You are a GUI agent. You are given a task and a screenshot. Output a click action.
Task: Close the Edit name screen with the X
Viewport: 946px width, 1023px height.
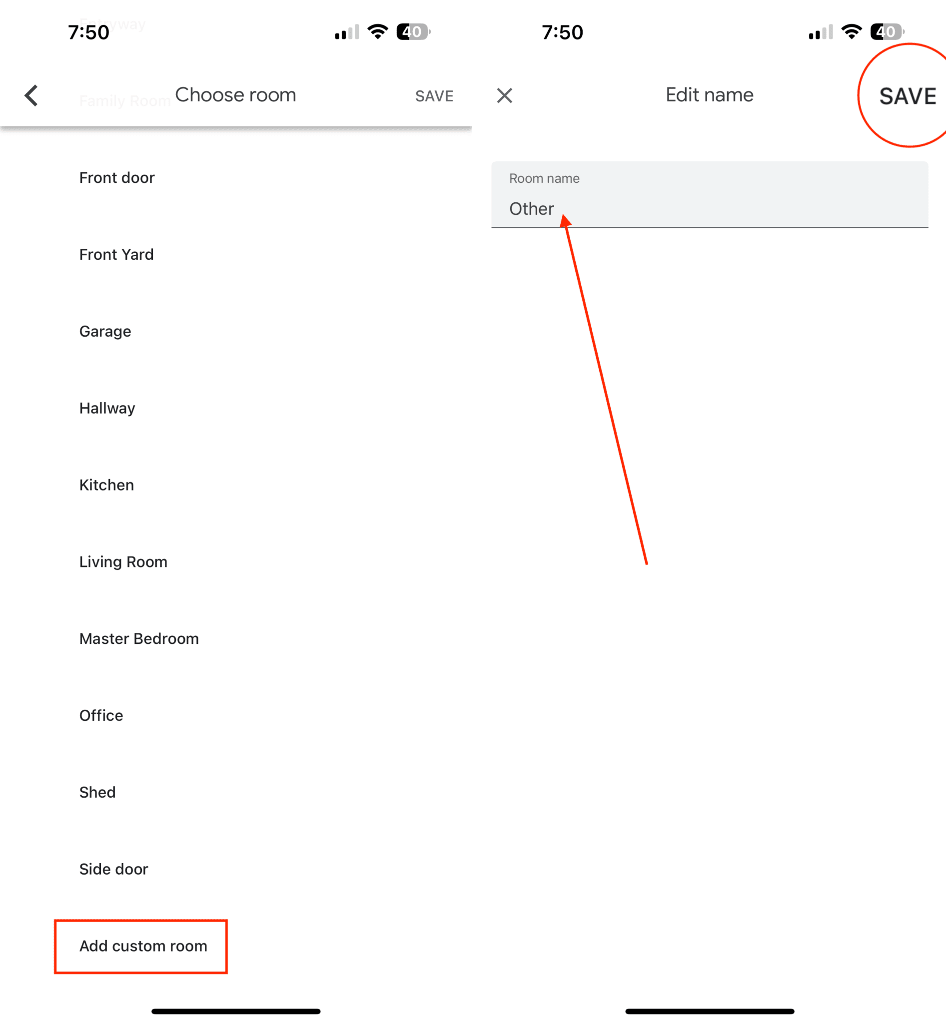505,95
